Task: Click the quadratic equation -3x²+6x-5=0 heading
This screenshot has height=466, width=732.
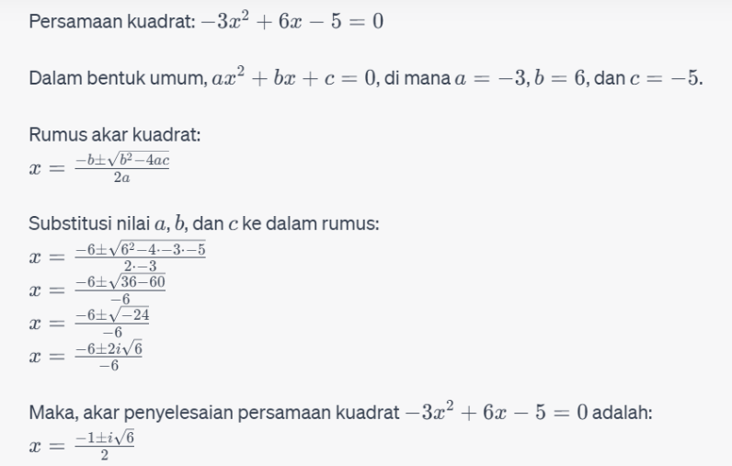Action: [292, 21]
